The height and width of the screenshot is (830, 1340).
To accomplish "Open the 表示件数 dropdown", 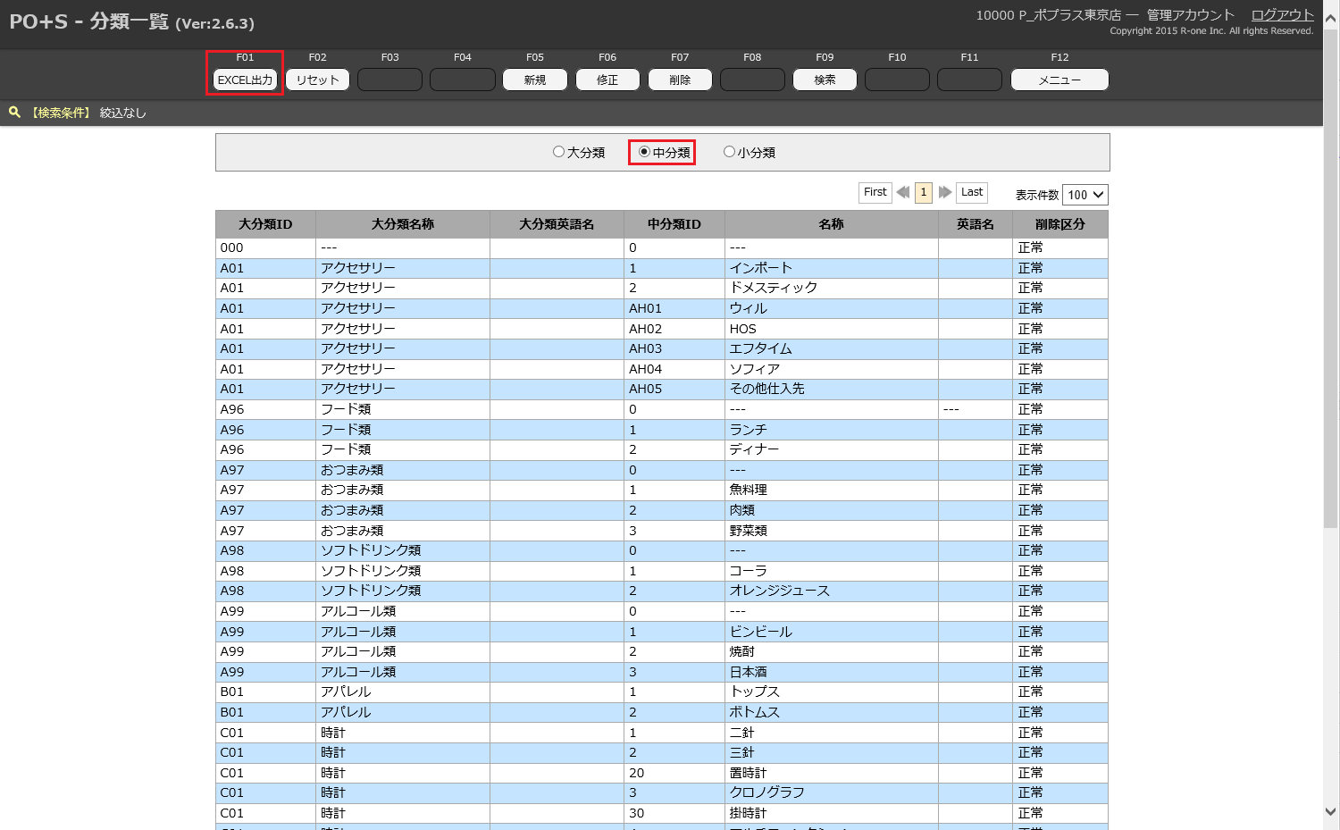I will coord(1085,195).
